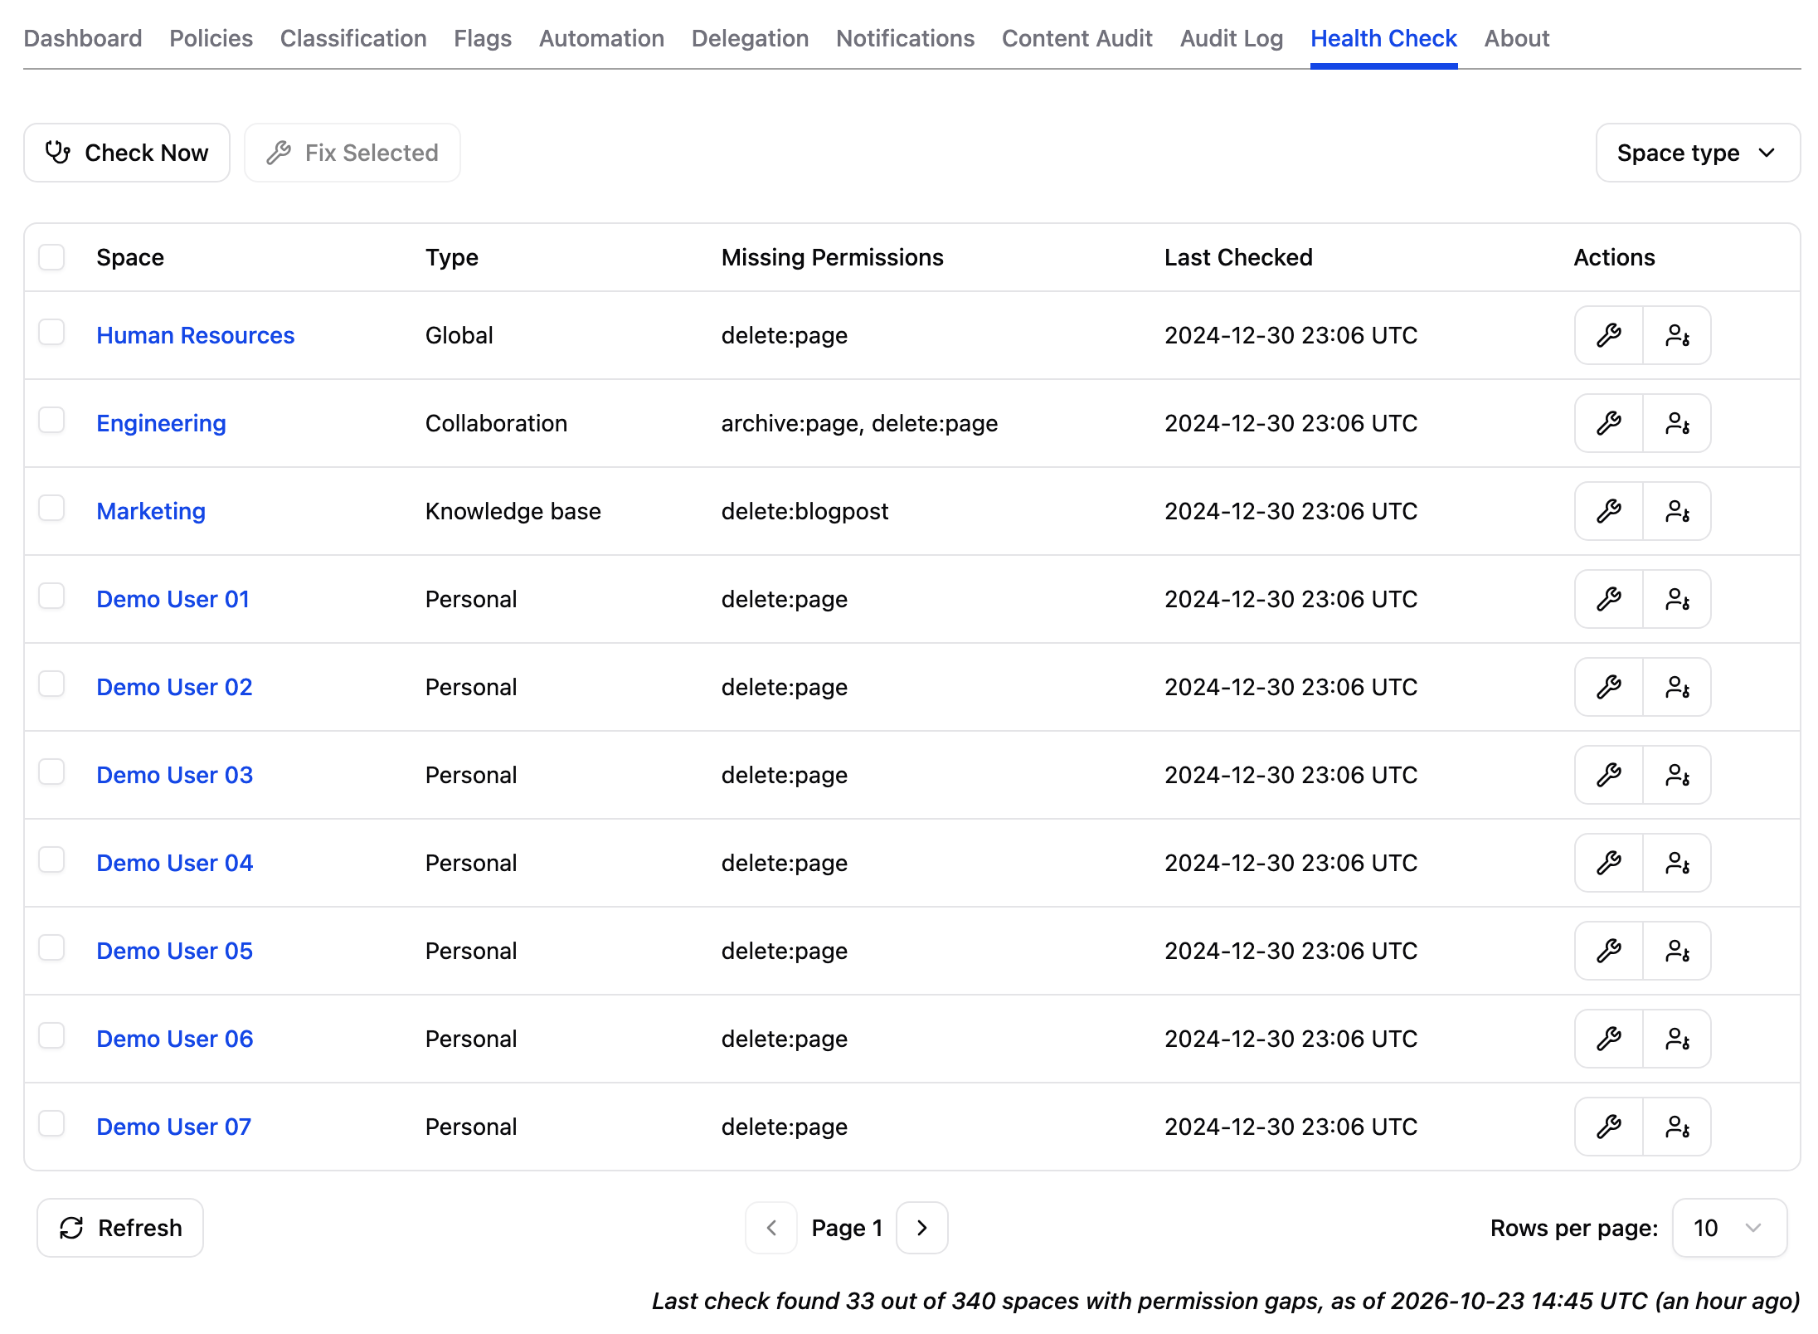Click the user permissions icon for Demo User 06
The image size is (1818, 1334).
(1677, 1039)
